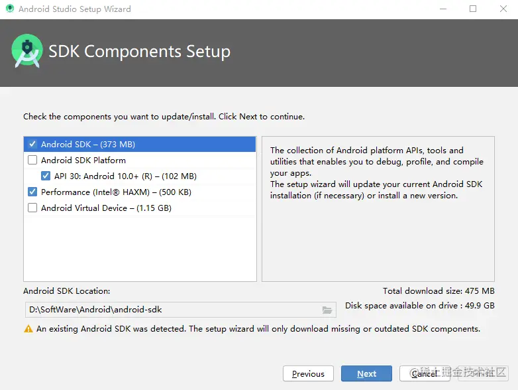The height and width of the screenshot is (390, 518).
Task: Maximize the Setup Wizard window
Action: click(473, 9)
